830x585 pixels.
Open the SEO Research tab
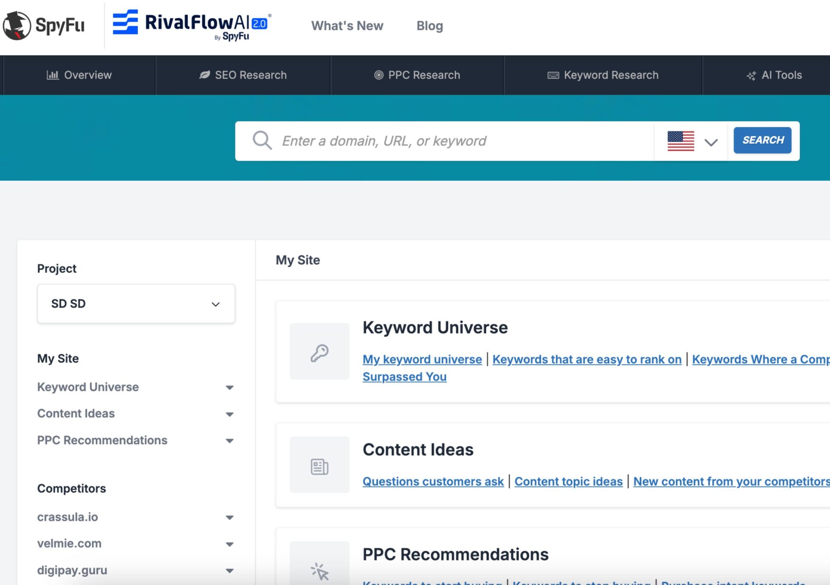pos(243,75)
